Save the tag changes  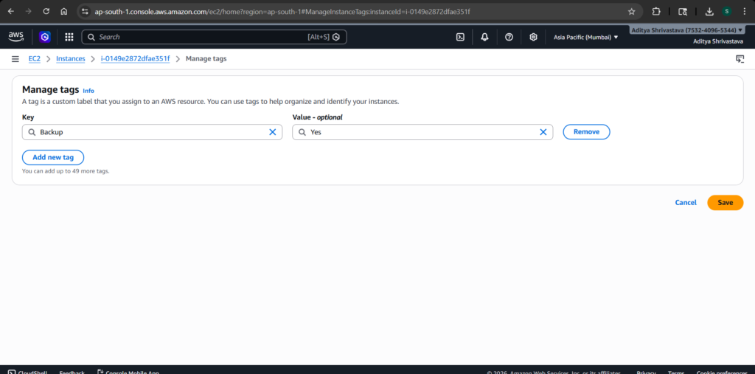725,202
